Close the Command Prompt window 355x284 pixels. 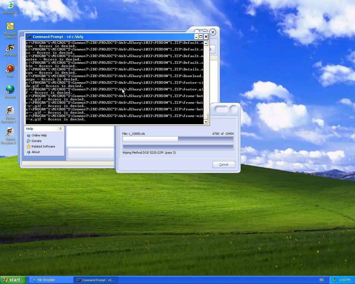point(206,37)
